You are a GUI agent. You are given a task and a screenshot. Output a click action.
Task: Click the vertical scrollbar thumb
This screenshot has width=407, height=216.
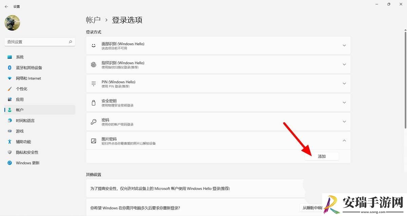405,80
